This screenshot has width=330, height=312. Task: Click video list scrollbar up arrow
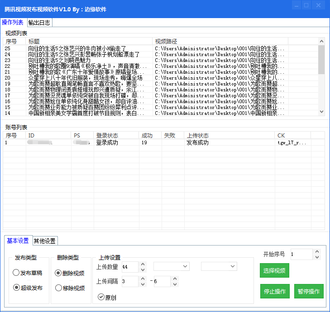pos(321,41)
